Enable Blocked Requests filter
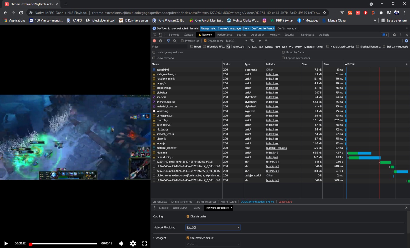The image size is (410, 248). pos(358,47)
